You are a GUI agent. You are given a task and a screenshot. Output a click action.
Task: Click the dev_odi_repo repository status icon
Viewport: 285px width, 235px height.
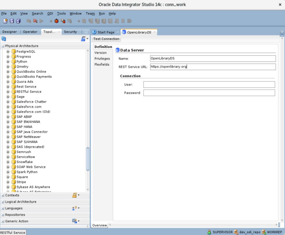pyautogui.click(x=236, y=232)
